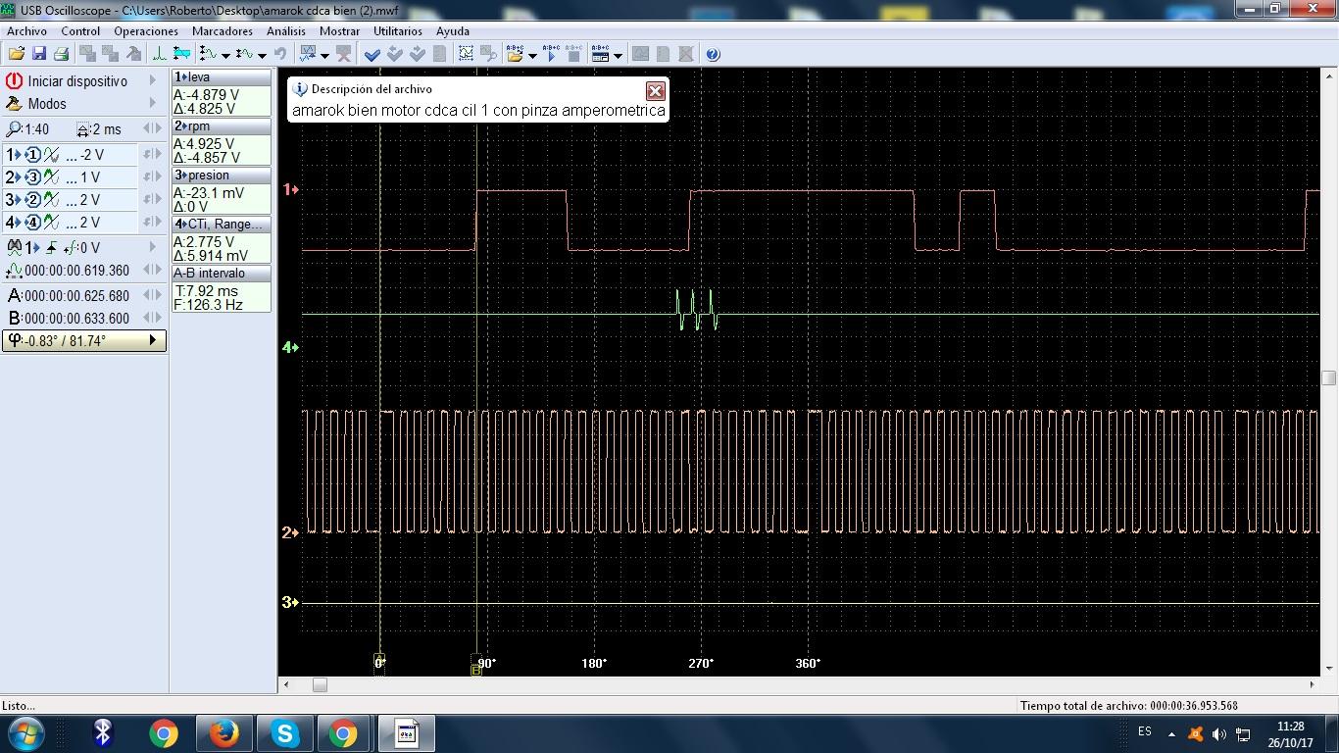Open dropdown arrow beside A:B+C folder icon
This screenshot has width=1339, height=753.
(x=532, y=55)
